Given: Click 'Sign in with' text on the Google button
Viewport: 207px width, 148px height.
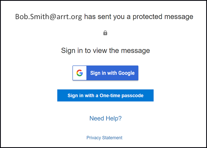Looking at the screenshot, I should point(103,73).
